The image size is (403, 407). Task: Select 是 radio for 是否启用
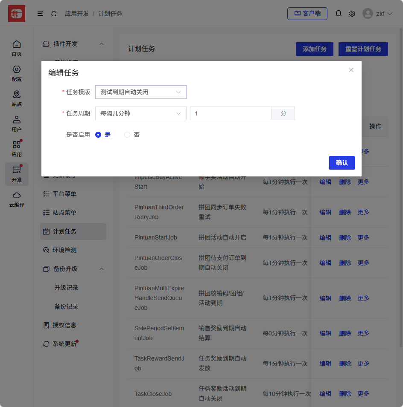point(98,135)
